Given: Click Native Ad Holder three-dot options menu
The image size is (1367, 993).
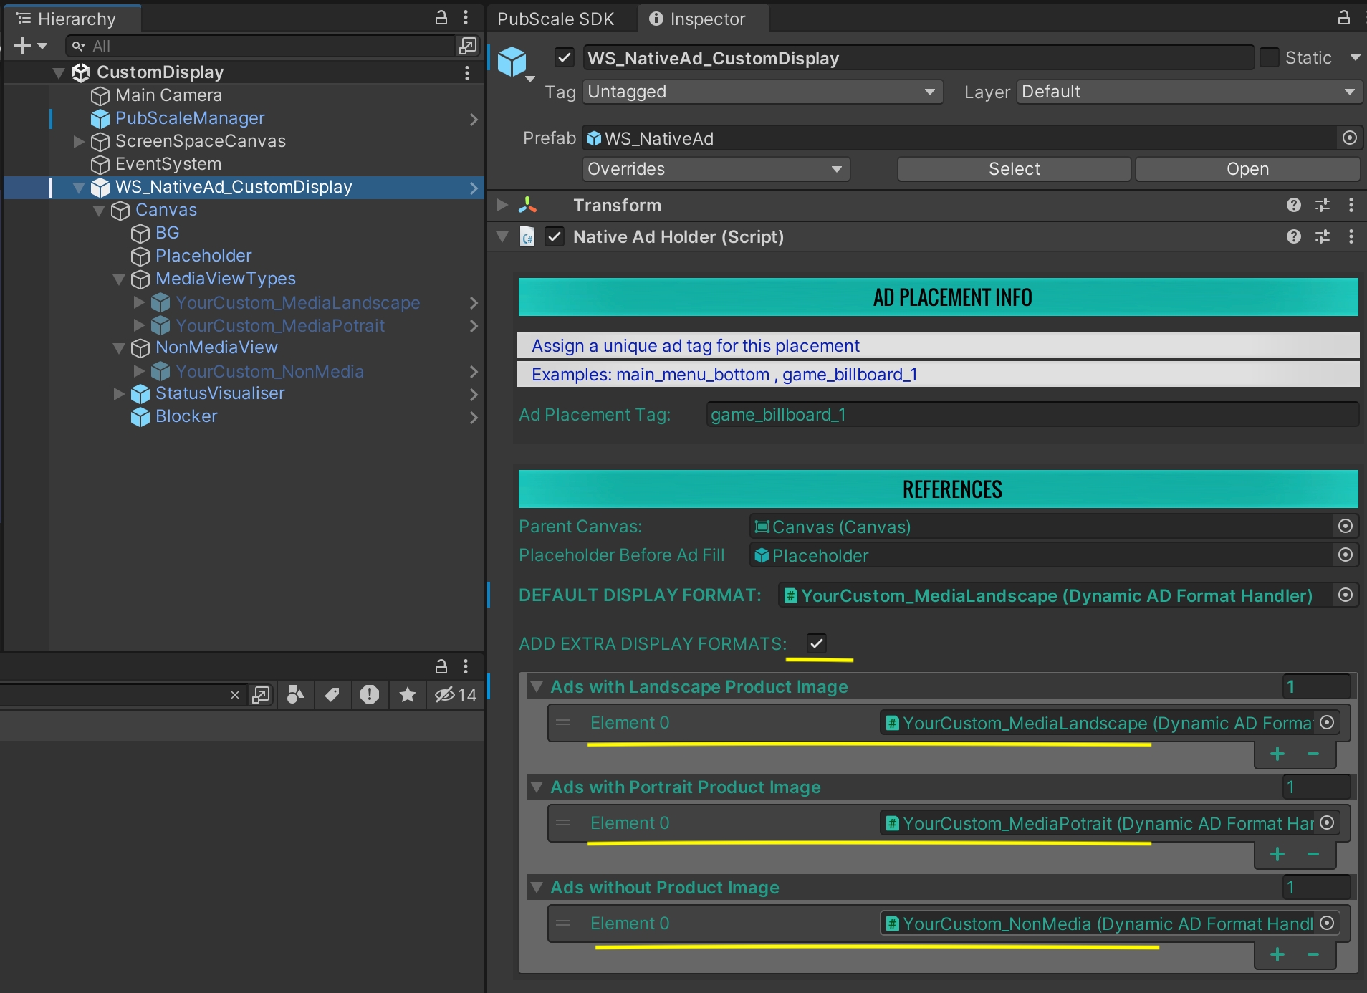Looking at the screenshot, I should [1351, 236].
